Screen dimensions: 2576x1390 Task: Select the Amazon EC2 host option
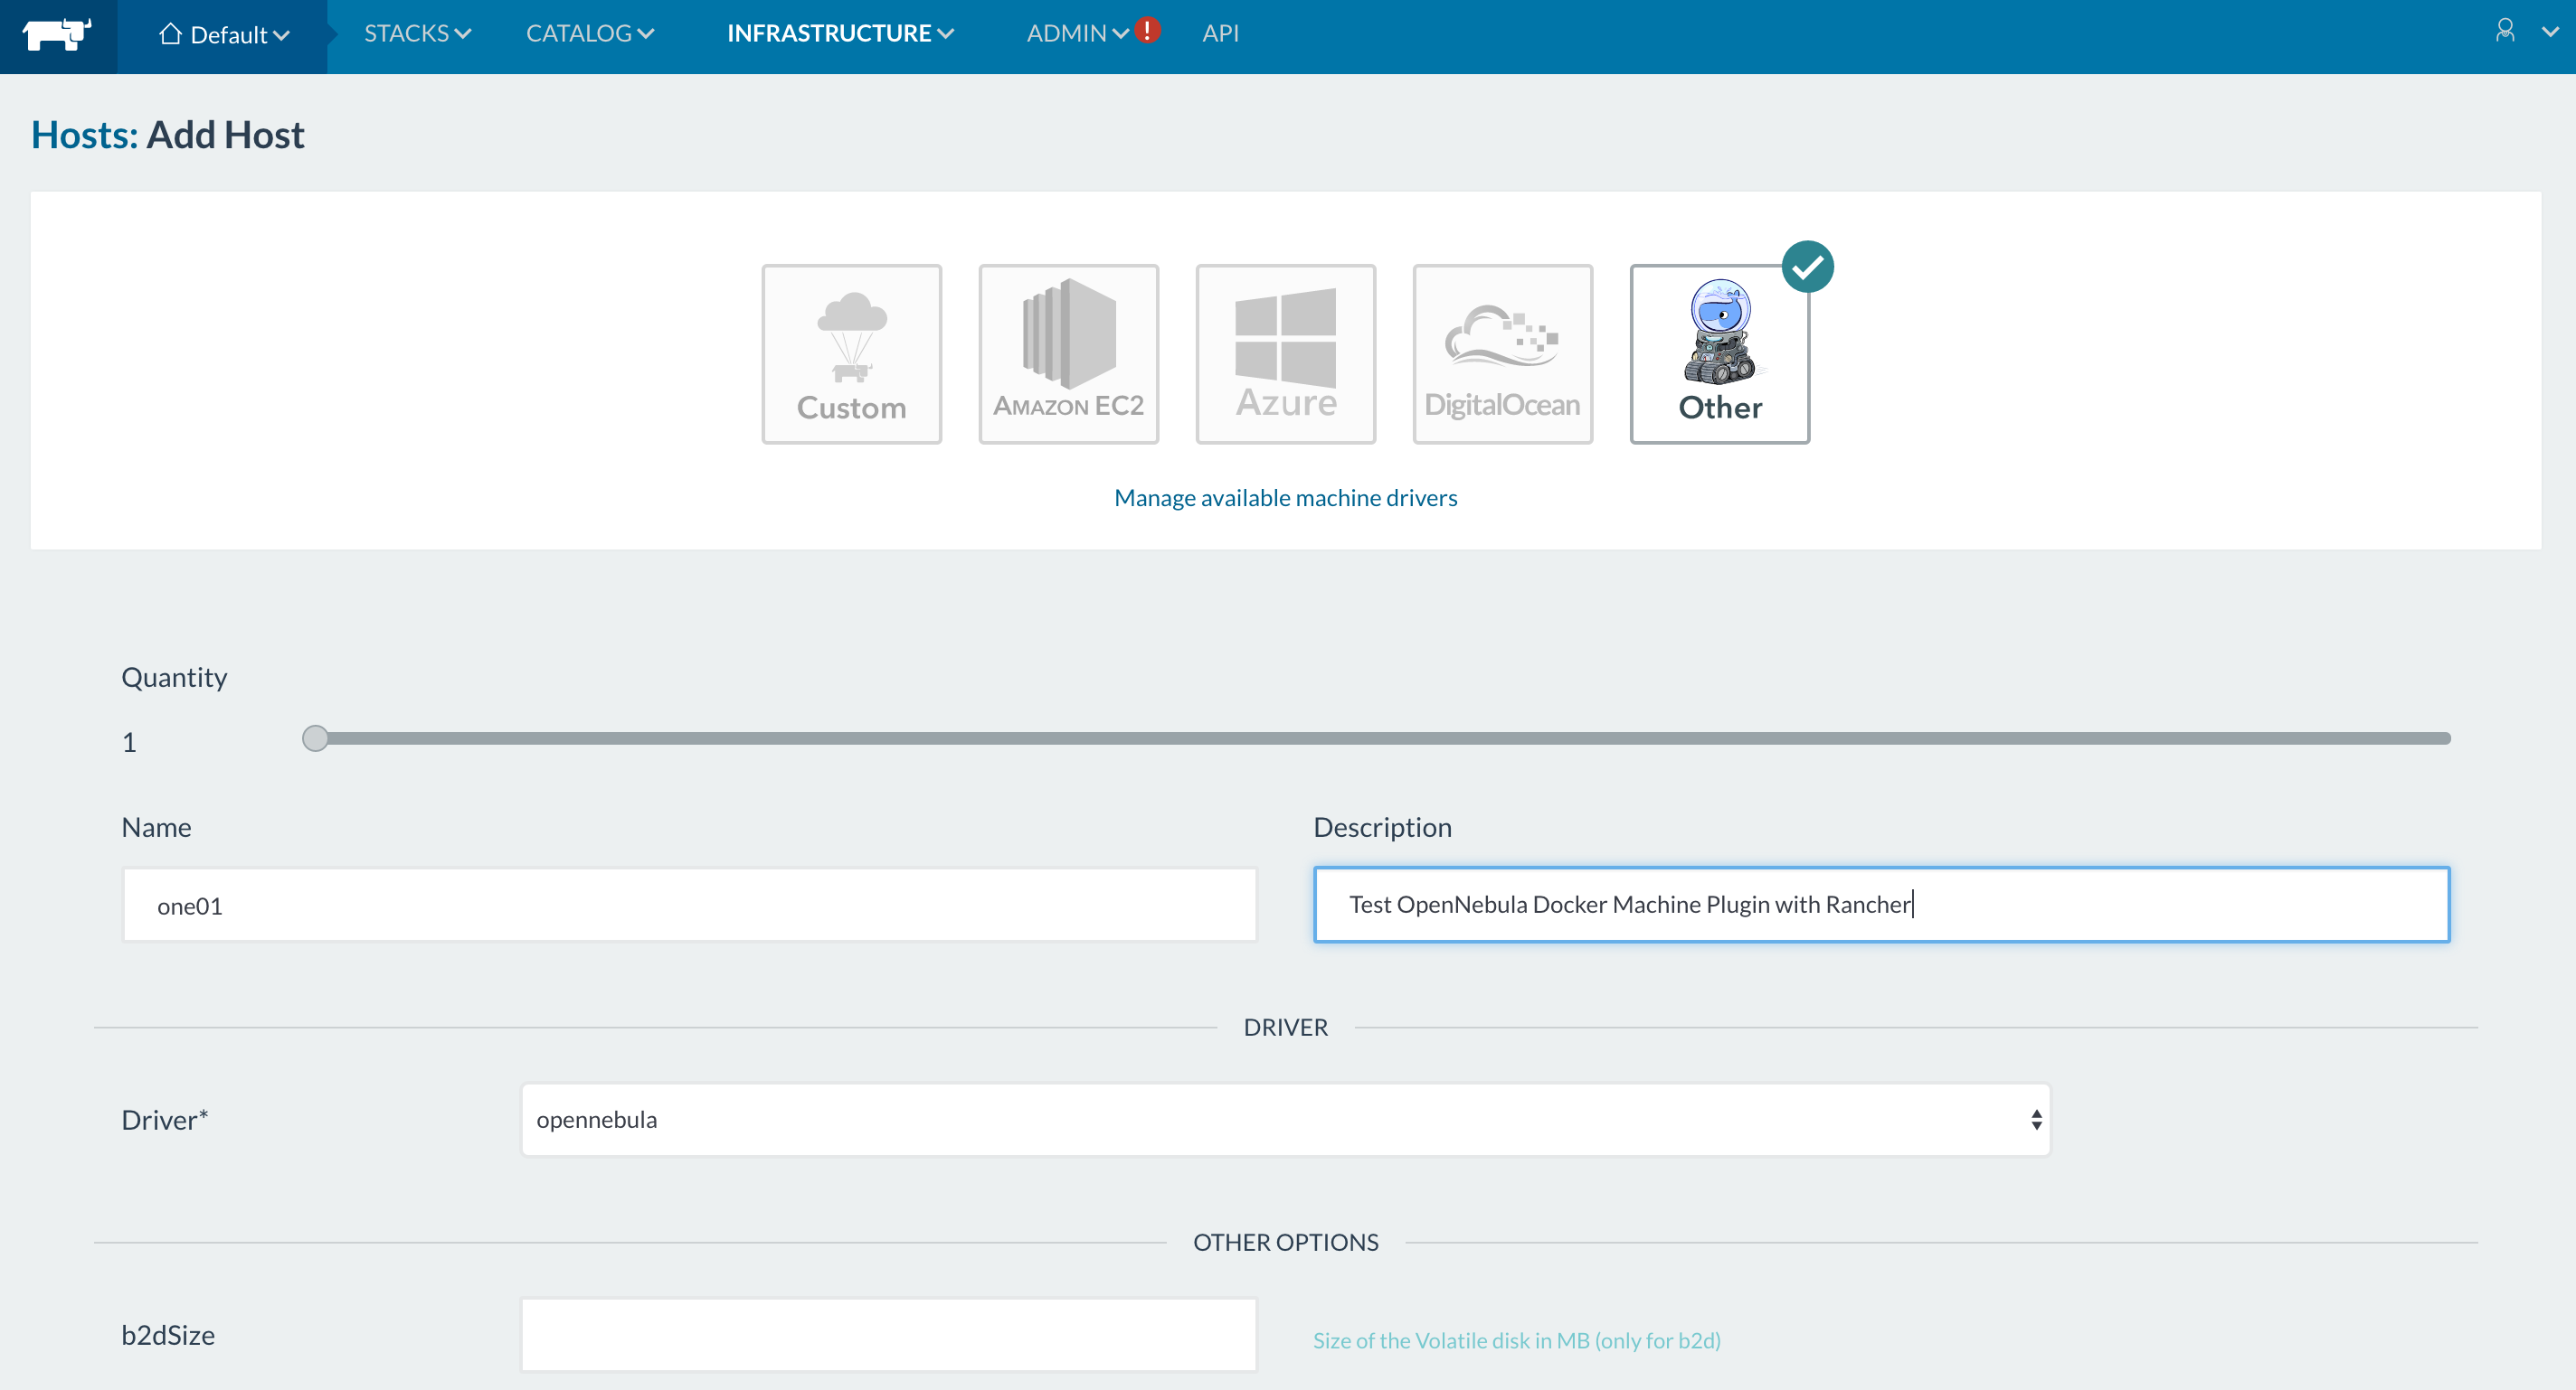coord(1069,353)
